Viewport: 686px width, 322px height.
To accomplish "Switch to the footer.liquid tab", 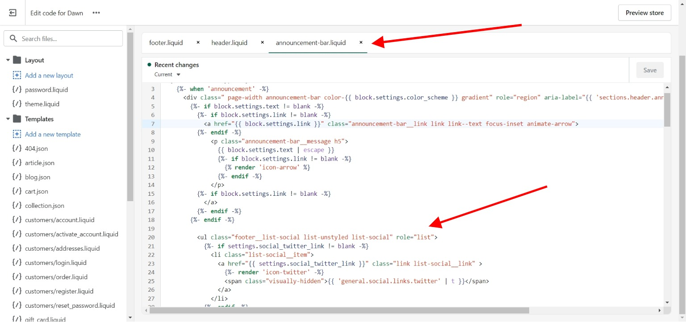I will pos(166,43).
